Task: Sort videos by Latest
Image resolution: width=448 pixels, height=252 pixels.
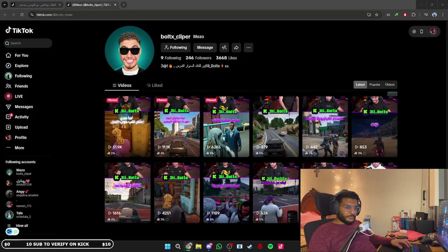Action: [x=360, y=85]
